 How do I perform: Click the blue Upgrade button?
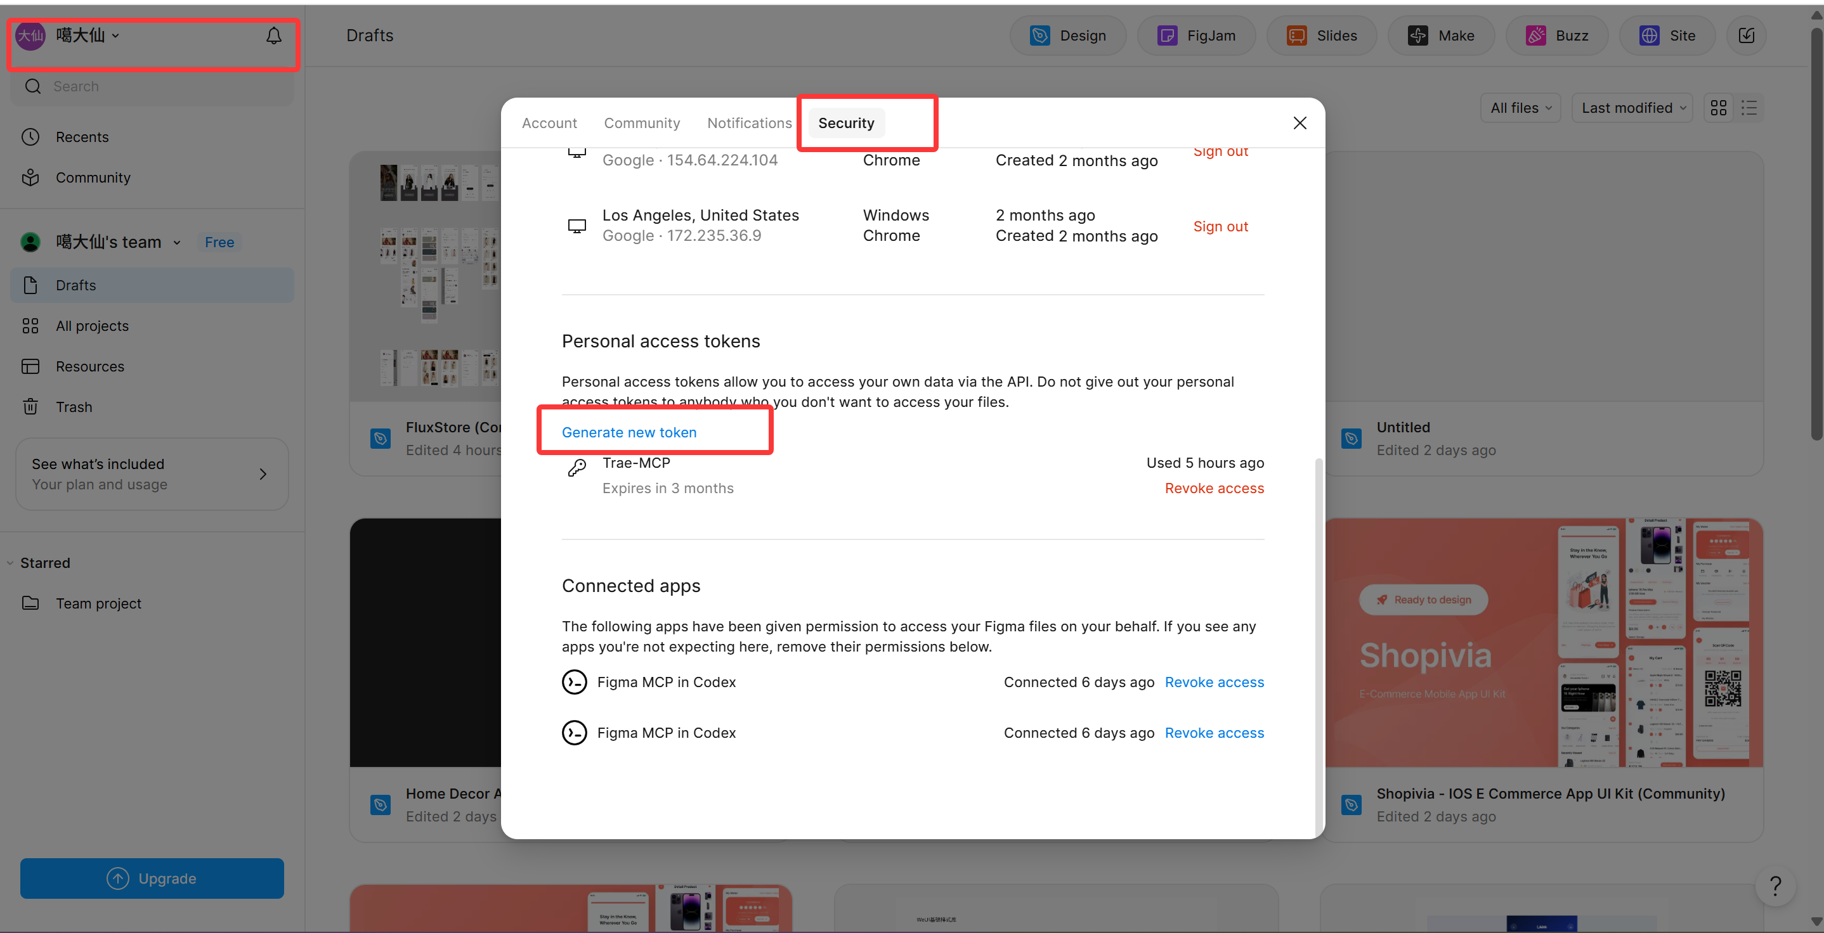click(152, 878)
